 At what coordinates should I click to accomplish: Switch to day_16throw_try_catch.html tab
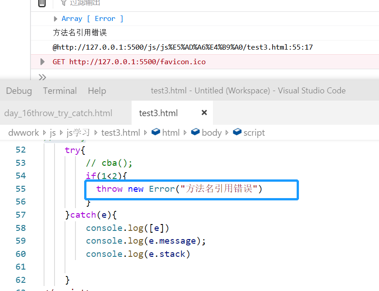click(58, 113)
